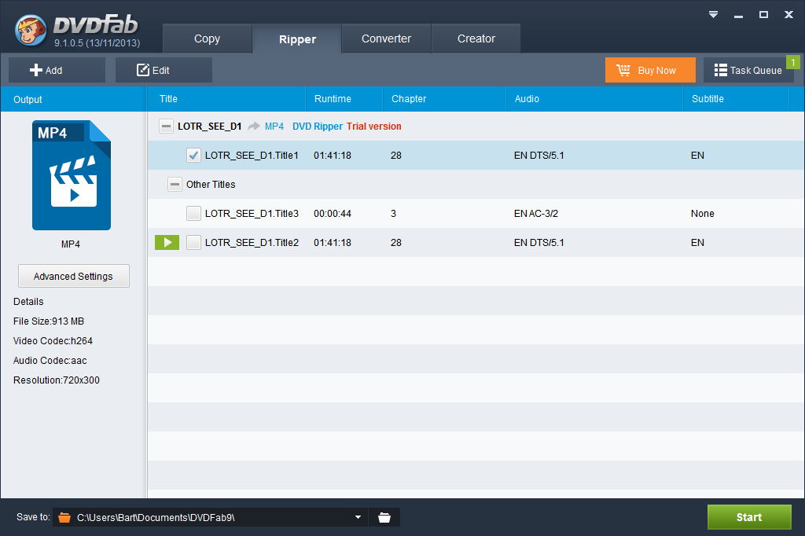The height and width of the screenshot is (536, 805).
Task: Click the MP4 profile link next to LOTR_SEE_D1
Action: pyautogui.click(x=274, y=127)
